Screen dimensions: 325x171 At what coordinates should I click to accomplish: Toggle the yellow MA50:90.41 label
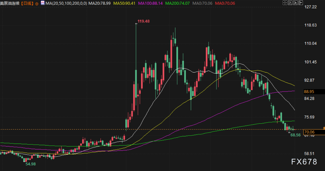(124, 3)
